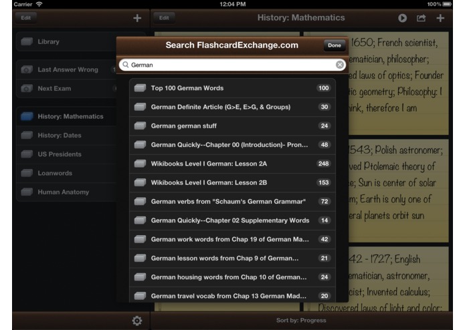Open Top 100 German Words deck
The image size is (465, 330).
(x=233, y=88)
